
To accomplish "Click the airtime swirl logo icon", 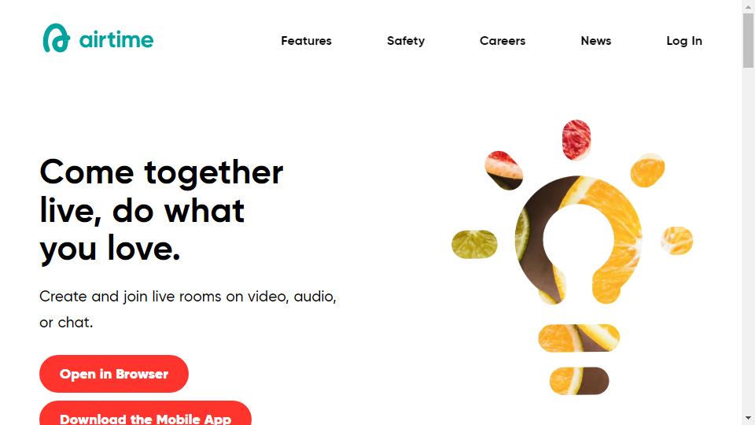I will pyautogui.click(x=57, y=38).
